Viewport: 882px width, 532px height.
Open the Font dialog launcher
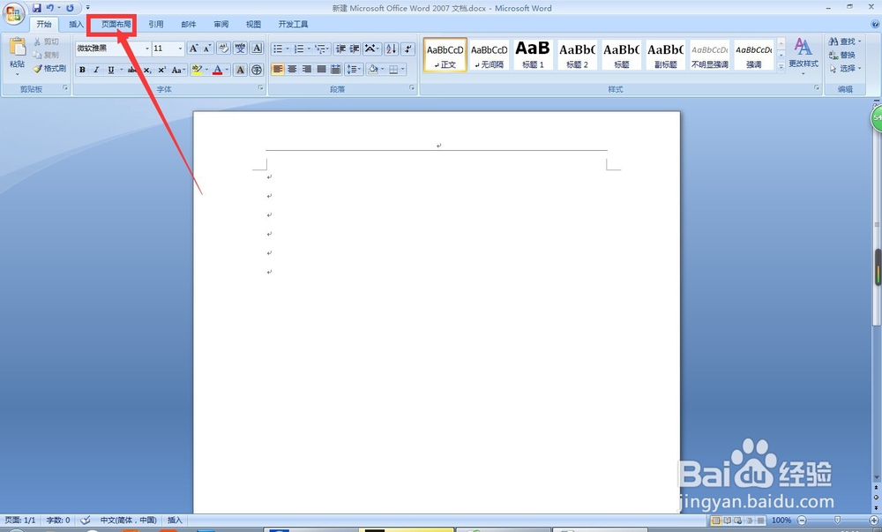(x=260, y=87)
